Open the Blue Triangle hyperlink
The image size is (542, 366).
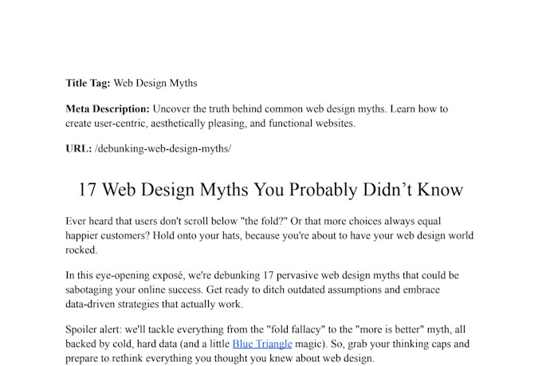click(x=262, y=344)
